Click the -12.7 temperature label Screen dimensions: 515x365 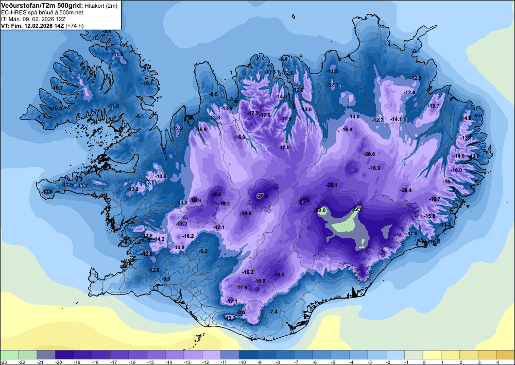377,120
